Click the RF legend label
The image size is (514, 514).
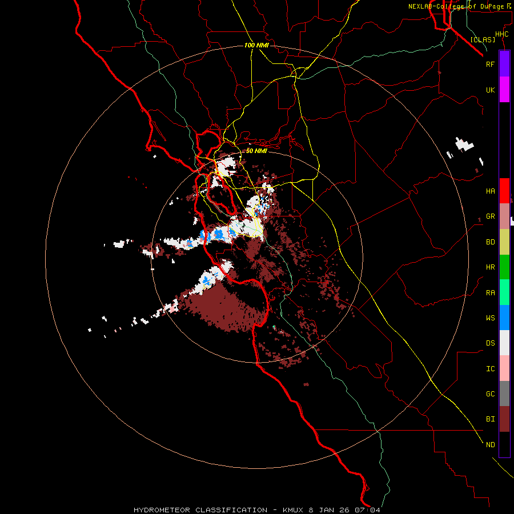(x=490, y=64)
